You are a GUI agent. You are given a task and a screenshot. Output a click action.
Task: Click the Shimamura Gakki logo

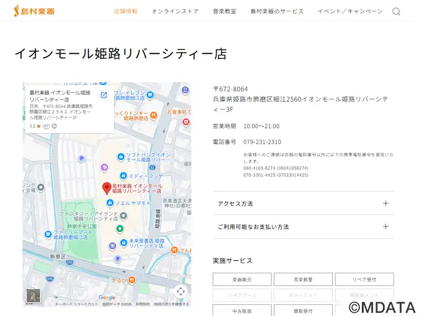[34, 11]
